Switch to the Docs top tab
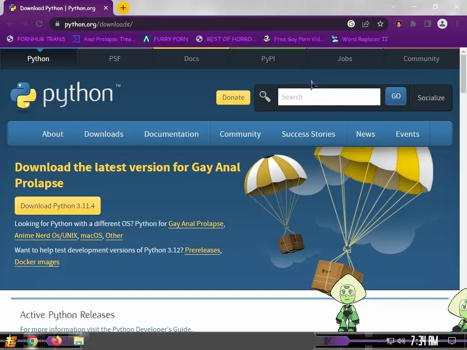The height and width of the screenshot is (350, 467). 192,59
